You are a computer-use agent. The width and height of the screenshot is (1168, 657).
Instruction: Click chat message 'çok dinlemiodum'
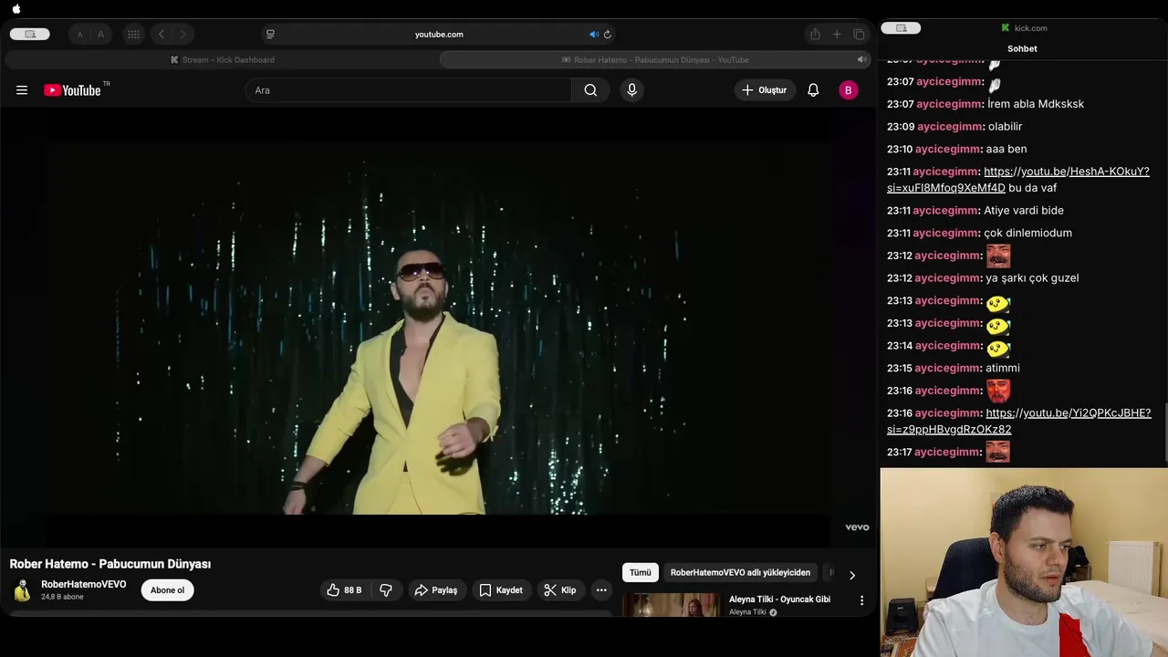[1027, 234]
